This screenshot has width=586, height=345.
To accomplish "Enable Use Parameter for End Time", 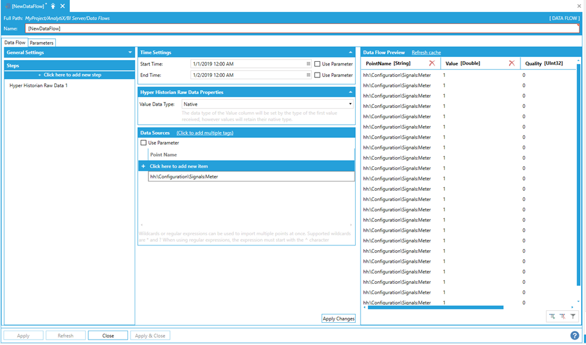I will (317, 75).
